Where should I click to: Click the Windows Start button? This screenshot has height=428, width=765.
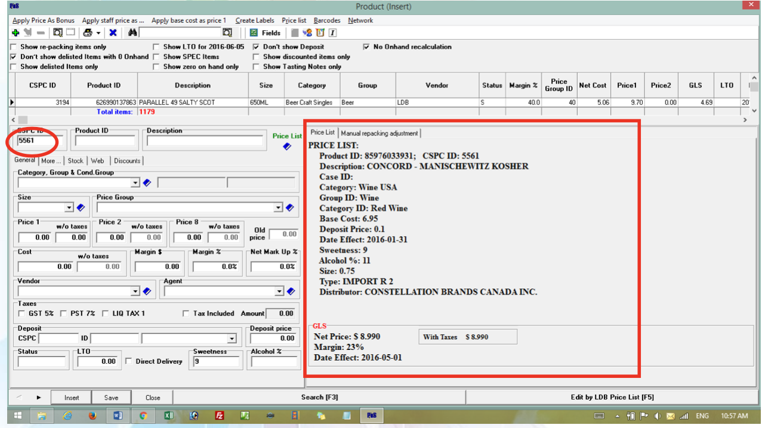coord(17,415)
